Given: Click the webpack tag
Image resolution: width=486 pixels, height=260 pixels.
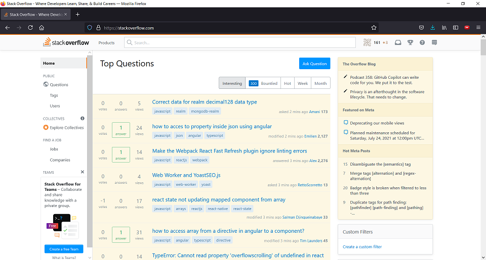Looking at the screenshot, I should point(200,160).
